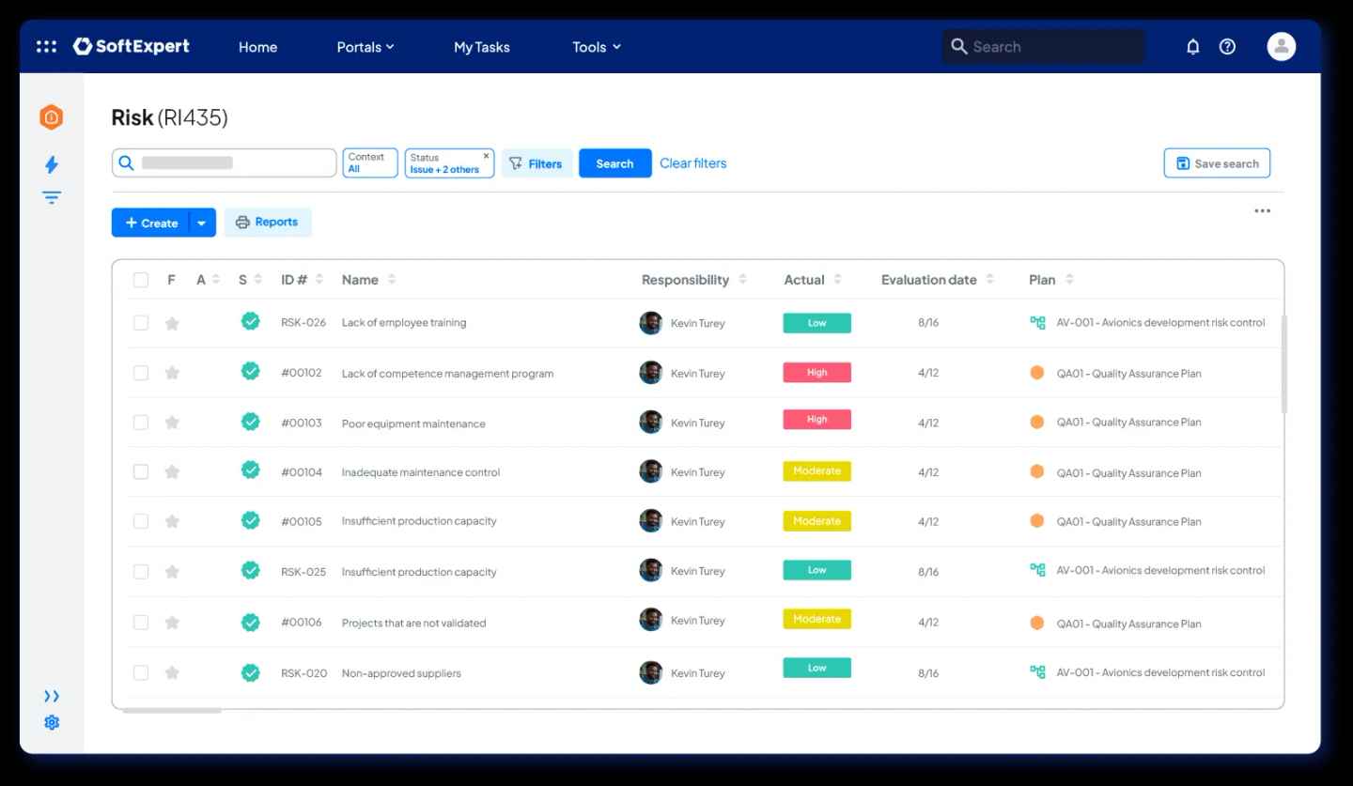
Task: Open the three-dot more options menu
Action: pyautogui.click(x=1262, y=211)
